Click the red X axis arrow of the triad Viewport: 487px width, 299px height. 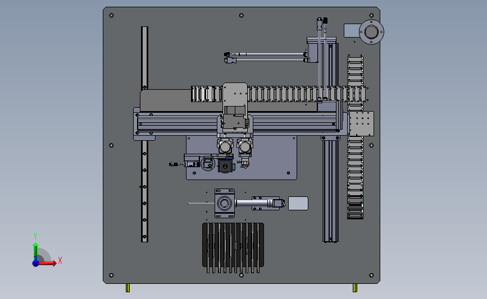48,263
